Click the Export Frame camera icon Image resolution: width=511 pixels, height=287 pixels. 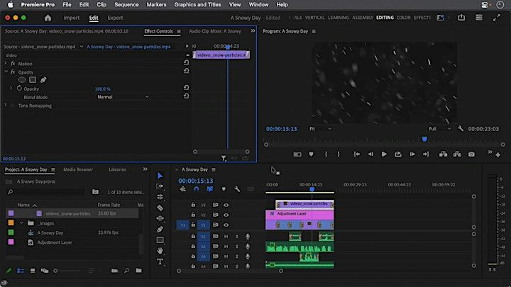pyautogui.click(x=471, y=154)
